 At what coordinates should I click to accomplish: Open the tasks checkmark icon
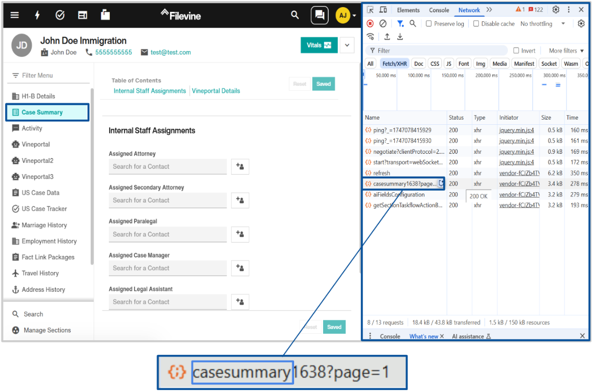coord(60,15)
